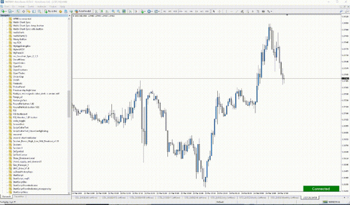Toggle the AutoTrading button
This screenshot has width=350, height=205.
point(83,11)
